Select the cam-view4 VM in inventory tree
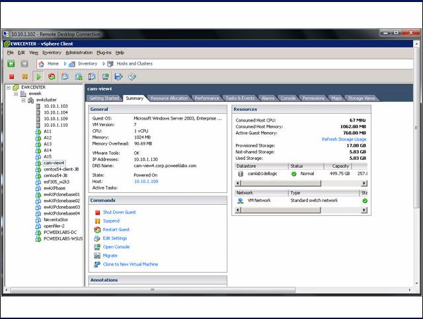This screenshot has width=423, height=319. [54, 162]
